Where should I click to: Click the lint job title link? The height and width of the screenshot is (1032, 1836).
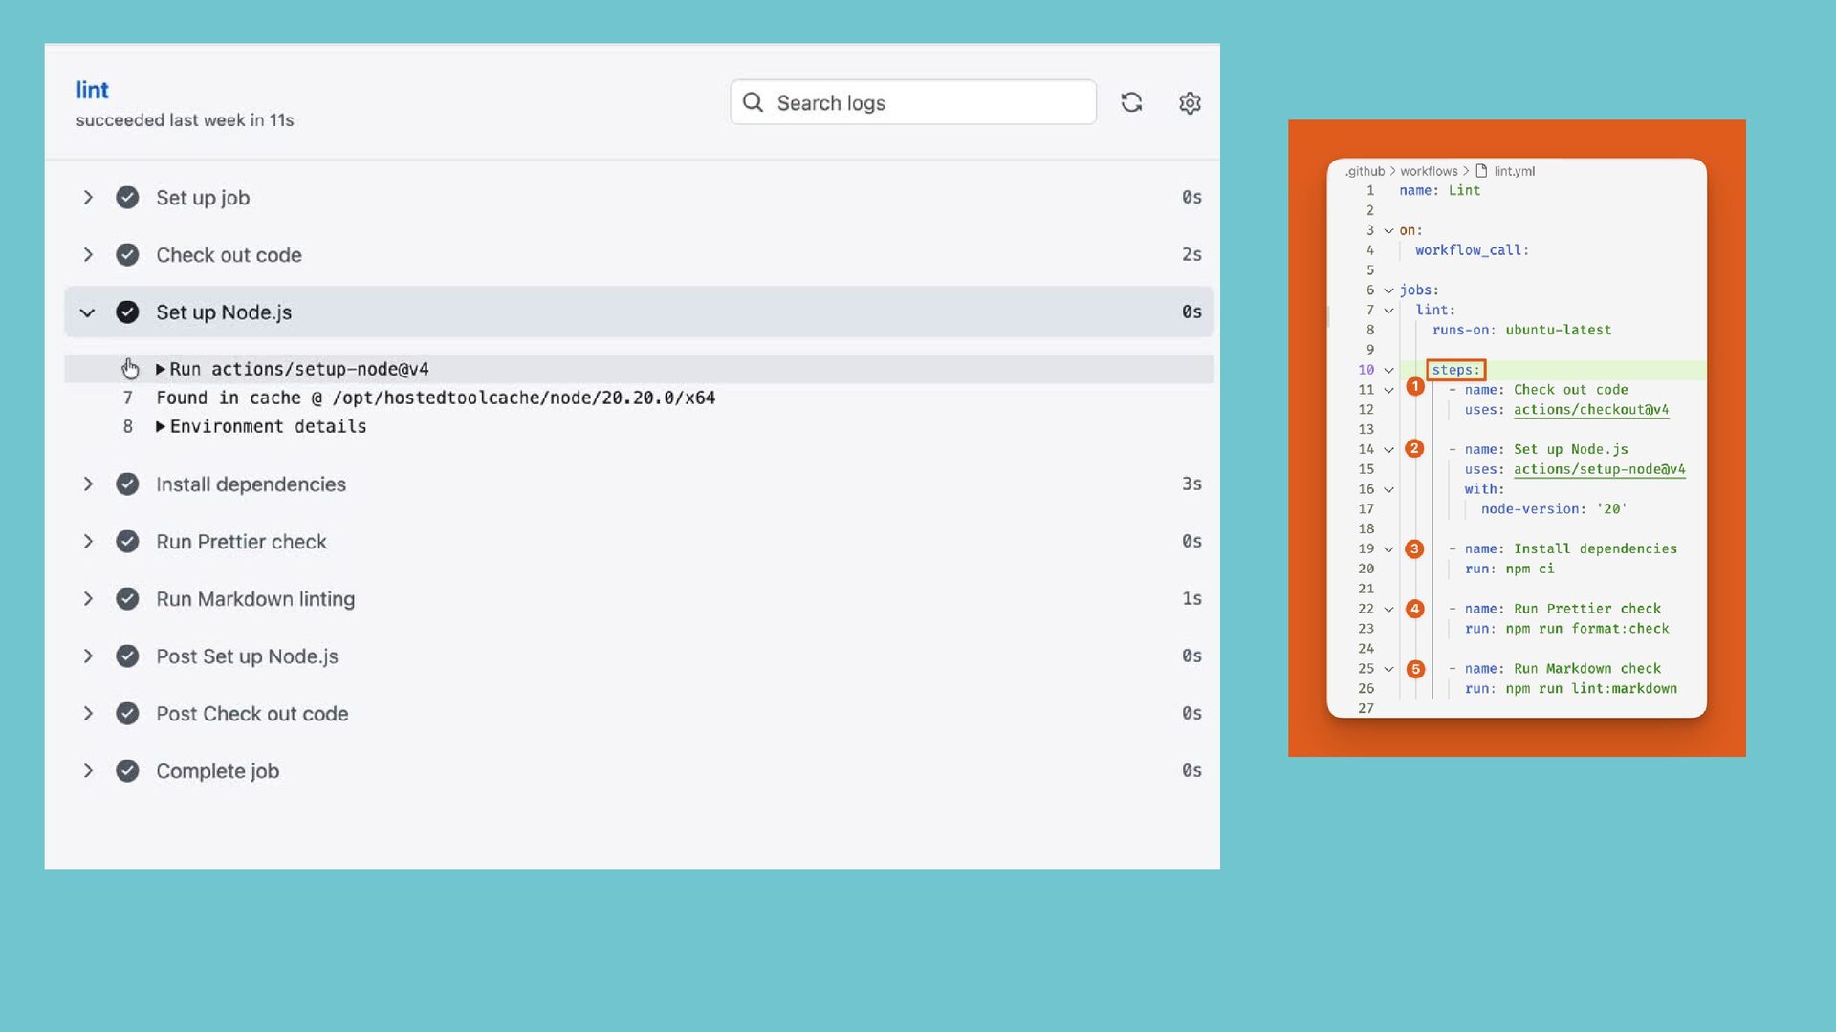click(x=92, y=90)
